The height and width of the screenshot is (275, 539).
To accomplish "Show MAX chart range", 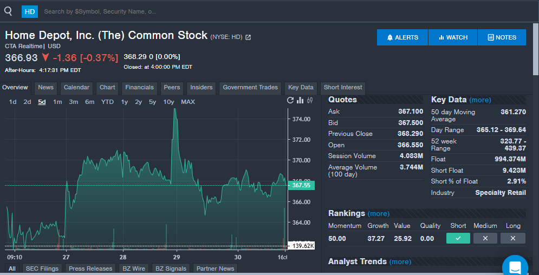I will 188,102.
